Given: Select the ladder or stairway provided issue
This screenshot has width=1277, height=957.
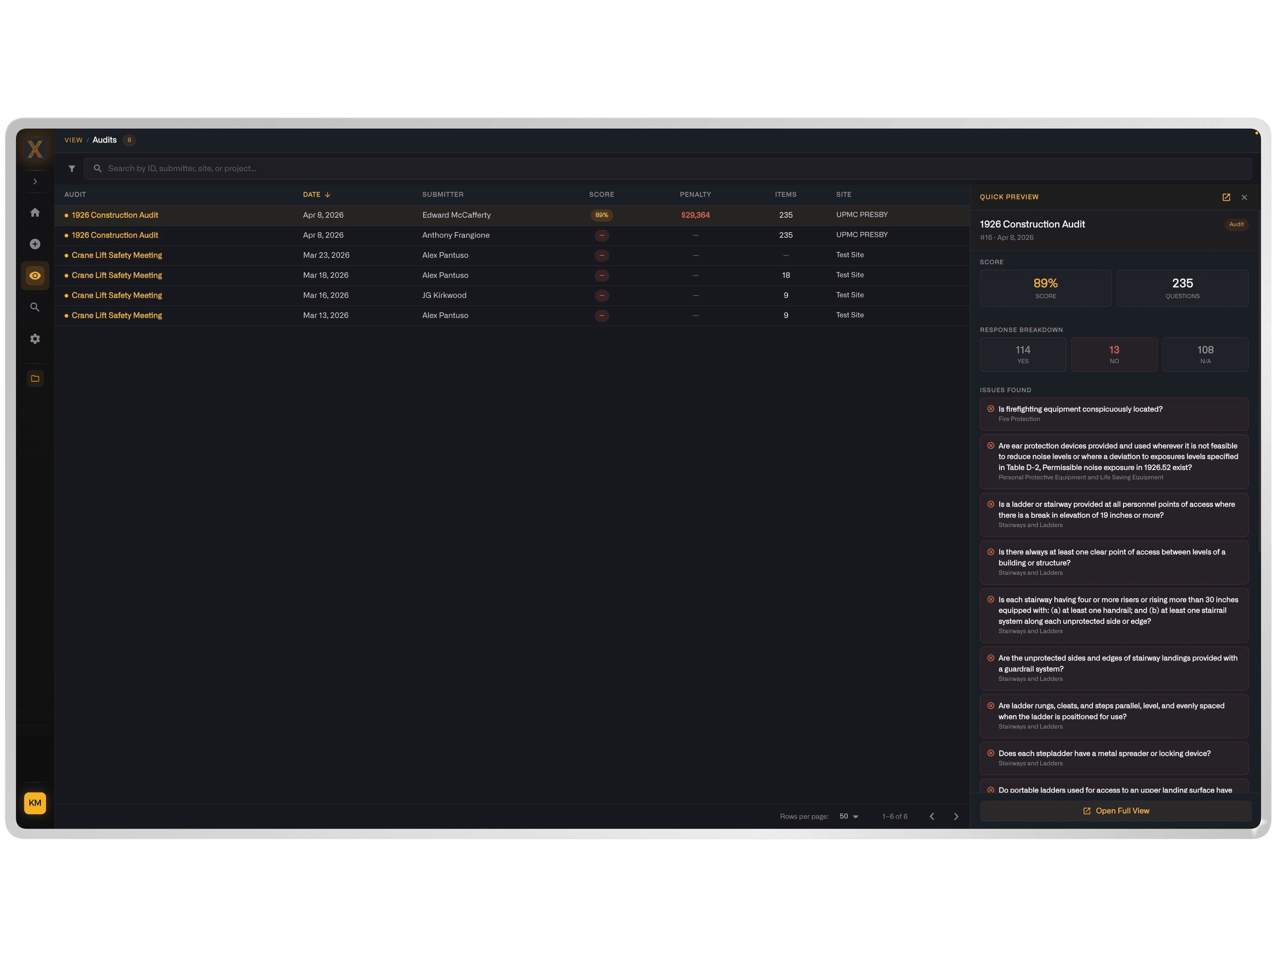Looking at the screenshot, I should (1114, 515).
